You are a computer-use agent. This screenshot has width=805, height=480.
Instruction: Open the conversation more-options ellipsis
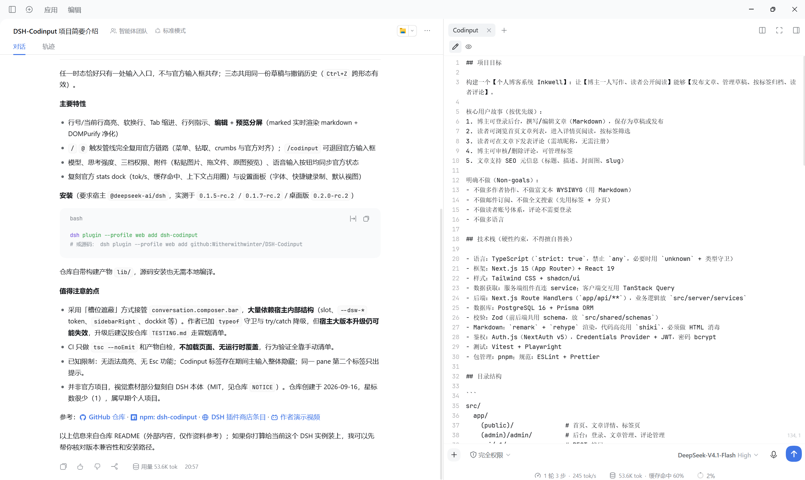pos(427,31)
